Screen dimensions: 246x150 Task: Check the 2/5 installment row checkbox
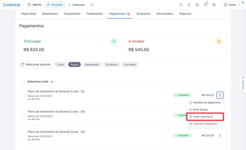click(23, 115)
